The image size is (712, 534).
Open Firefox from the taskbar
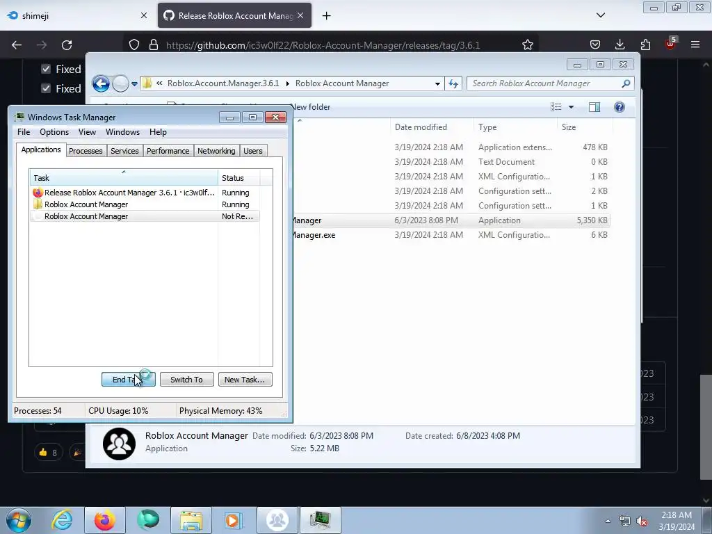coord(105,520)
